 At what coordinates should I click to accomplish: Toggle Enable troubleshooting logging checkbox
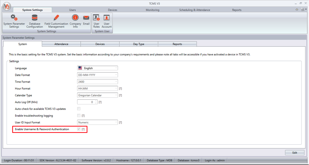pos(79,115)
